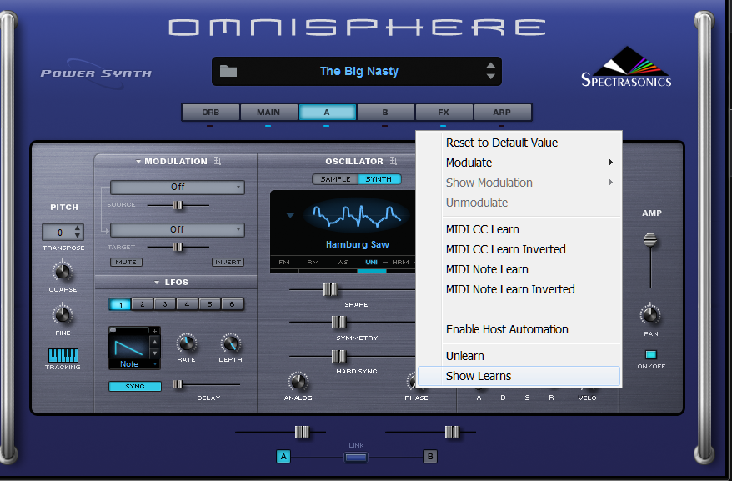
Task: Select LFO 5
Action: [x=209, y=304]
